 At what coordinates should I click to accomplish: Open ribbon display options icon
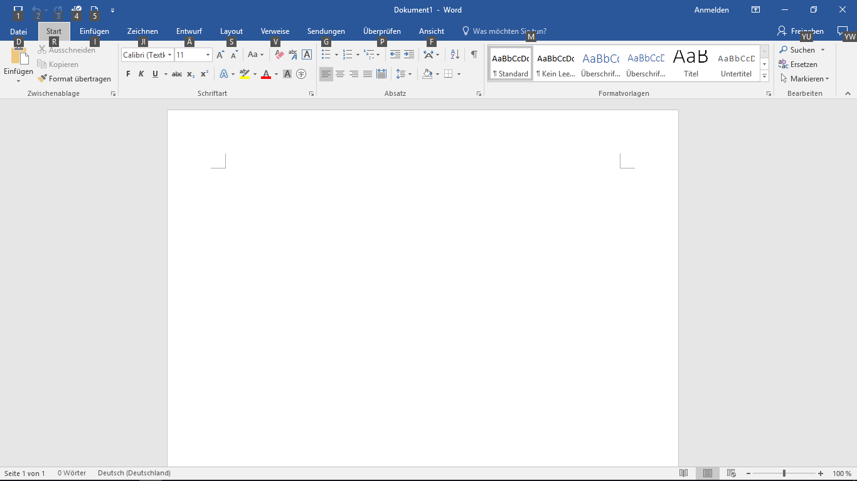(x=756, y=10)
